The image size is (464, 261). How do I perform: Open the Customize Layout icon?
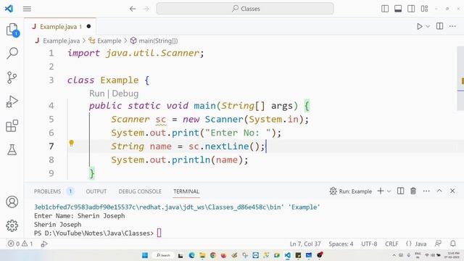pos(424,9)
